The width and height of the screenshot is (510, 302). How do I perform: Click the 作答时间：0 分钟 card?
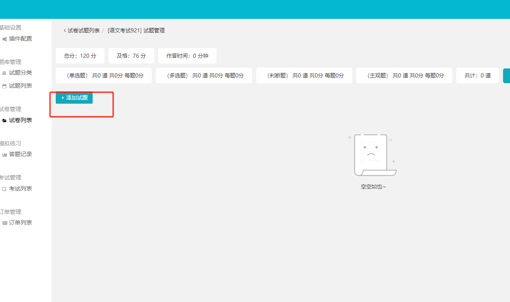point(187,56)
